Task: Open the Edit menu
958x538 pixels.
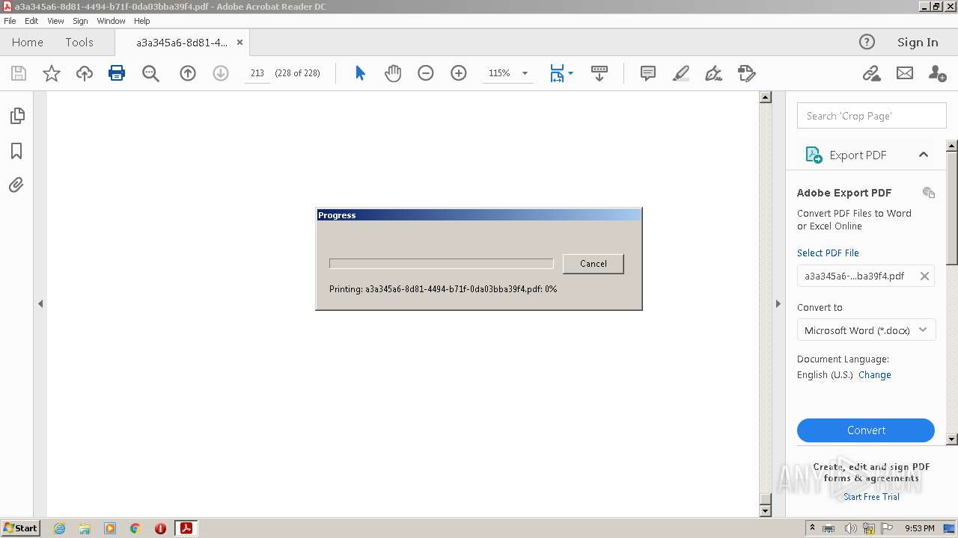Action: click(31, 21)
